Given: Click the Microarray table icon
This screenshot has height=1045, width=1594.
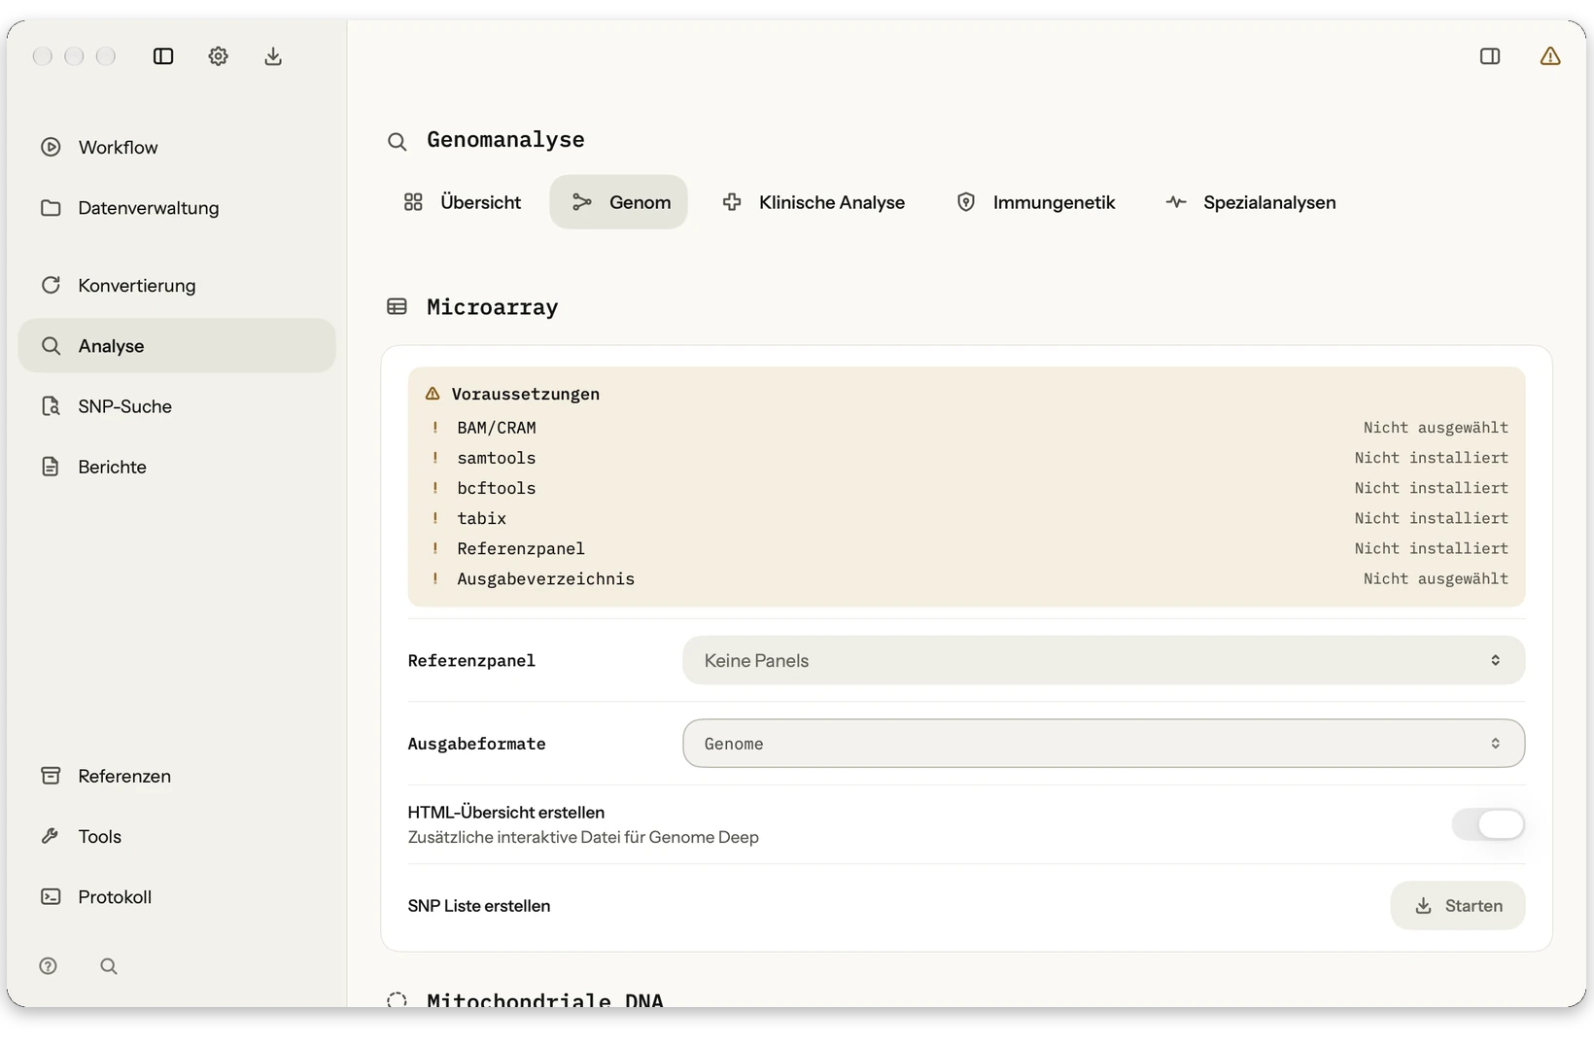Looking at the screenshot, I should pyautogui.click(x=397, y=307).
